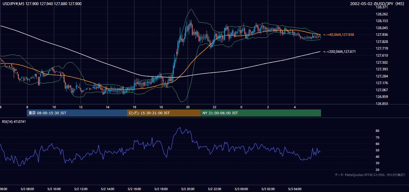
Task: Click RSI scale level 50
Action: pyautogui.click(x=378, y=150)
